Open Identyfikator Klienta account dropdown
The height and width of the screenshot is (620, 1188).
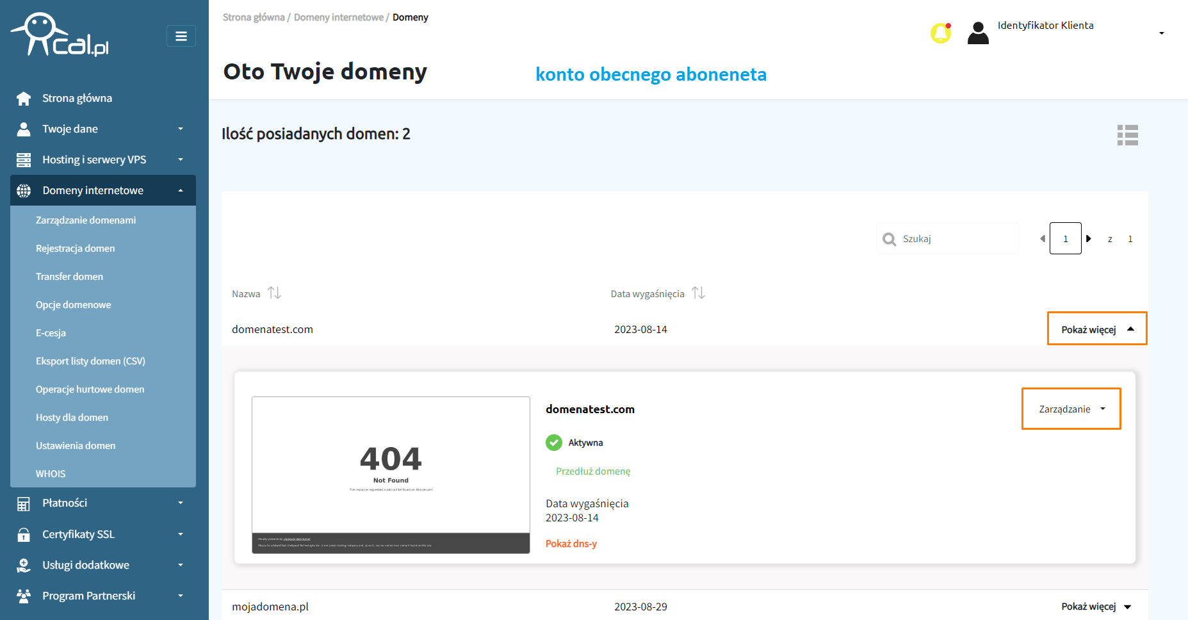point(1161,33)
